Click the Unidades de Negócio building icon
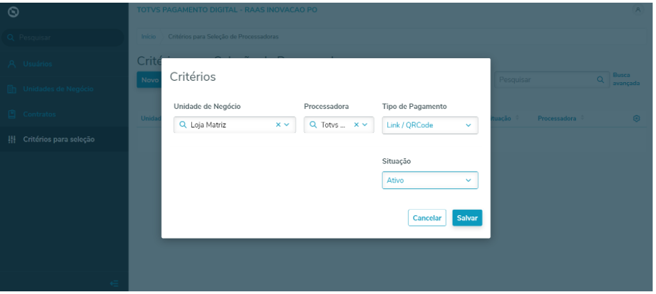The width and height of the screenshot is (656, 294). coord(12,89)
